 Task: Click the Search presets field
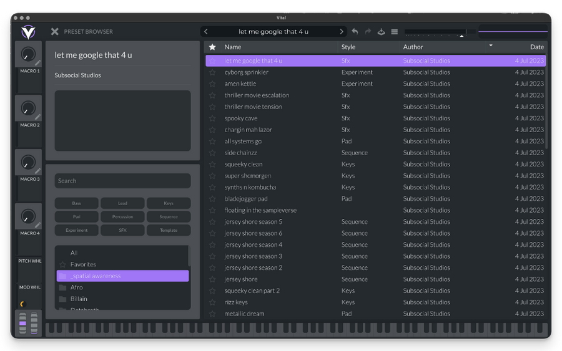pyautogui.click(x=122, y=181)
